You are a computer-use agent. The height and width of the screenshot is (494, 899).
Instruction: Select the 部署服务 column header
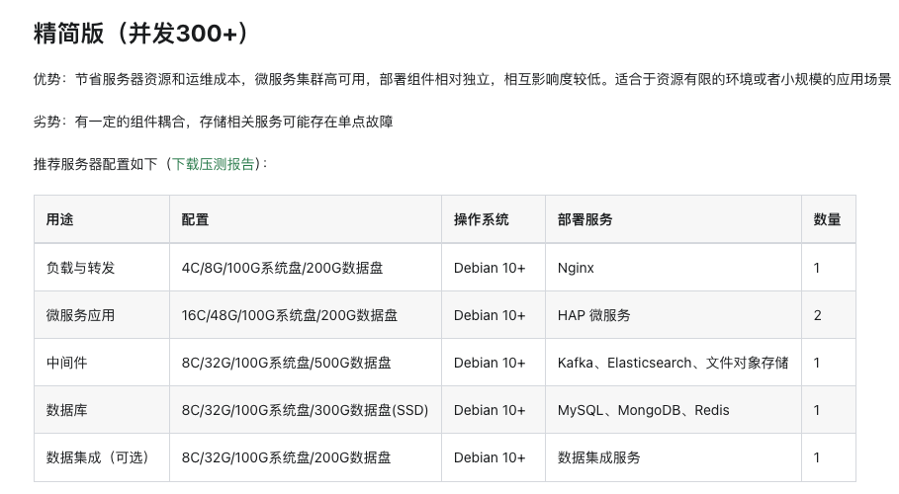pos(585,219)
